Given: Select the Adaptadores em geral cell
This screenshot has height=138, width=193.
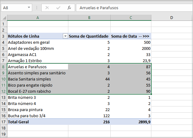Looking at the screenshot, I should (38, 43).
